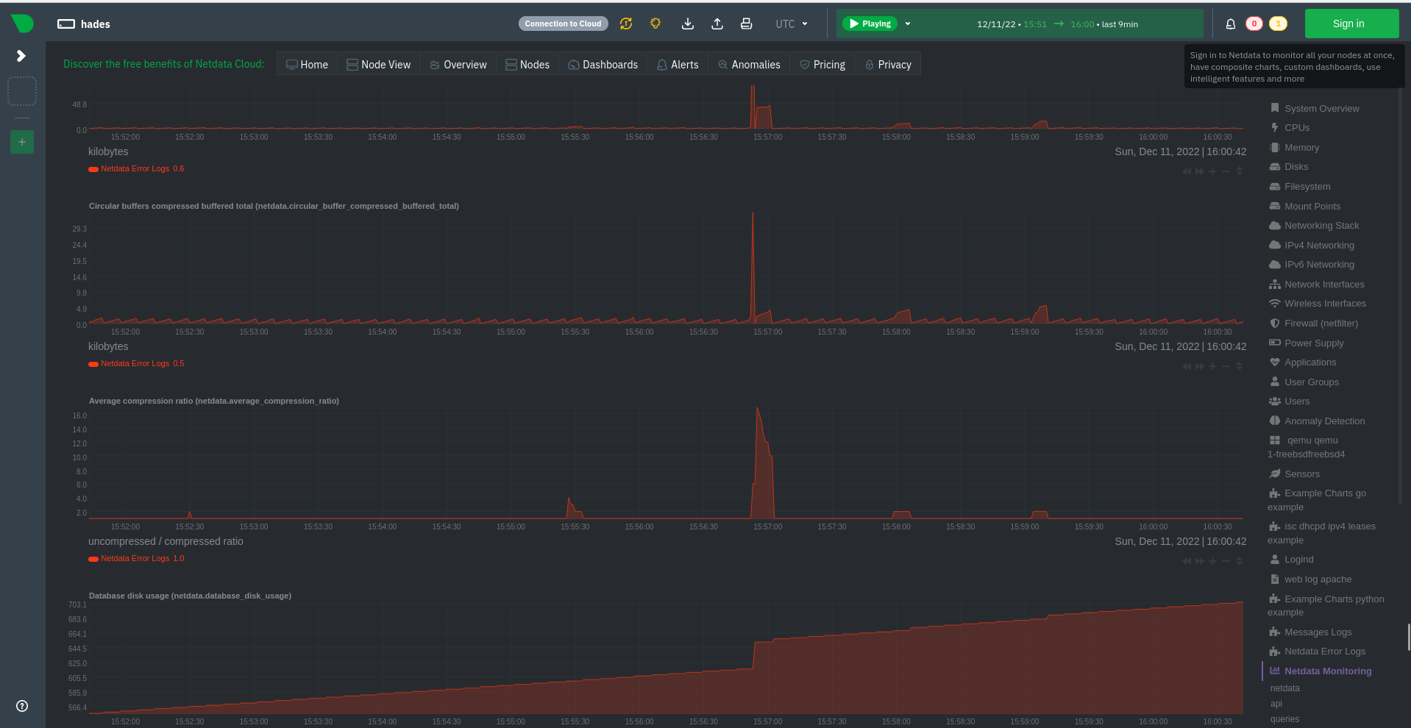This screenshot has height=728, width=1411.
Task: Click the page vertical scrollbar thumb
Action: [x=1408, y=637]
